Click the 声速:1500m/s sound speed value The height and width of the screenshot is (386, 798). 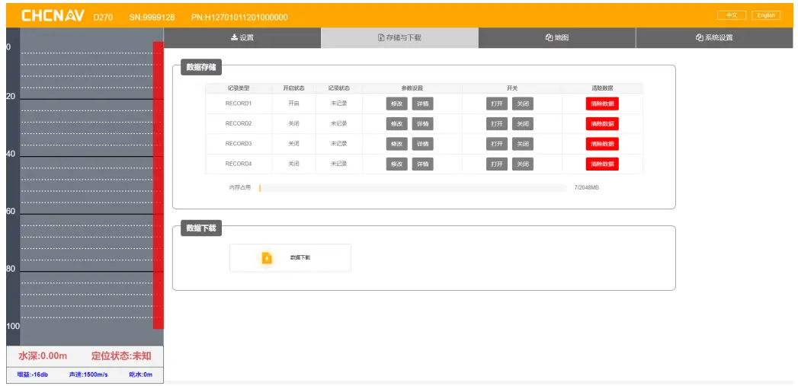click(88, 375)
